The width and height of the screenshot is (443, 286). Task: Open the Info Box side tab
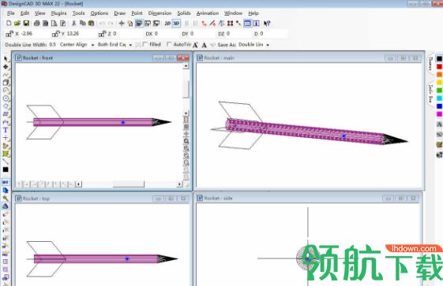pyautogui.click(x=430, y=94)
